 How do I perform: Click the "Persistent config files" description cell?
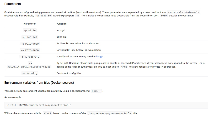click(x=69, y=73)
